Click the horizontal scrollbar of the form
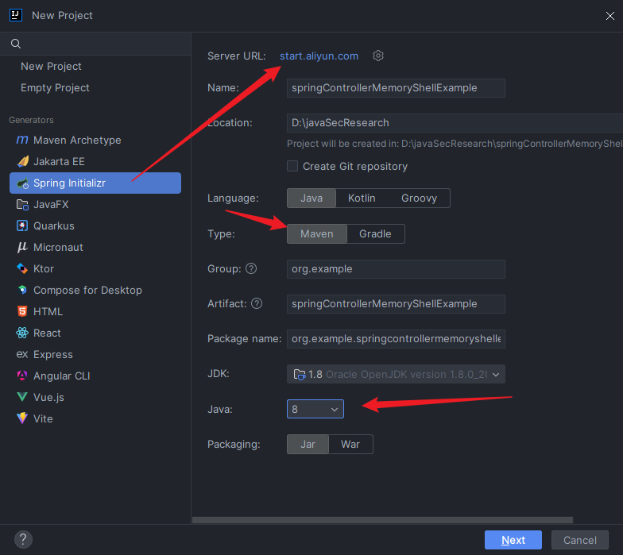Screen dimensions: 623x555 tap(382, 520)
